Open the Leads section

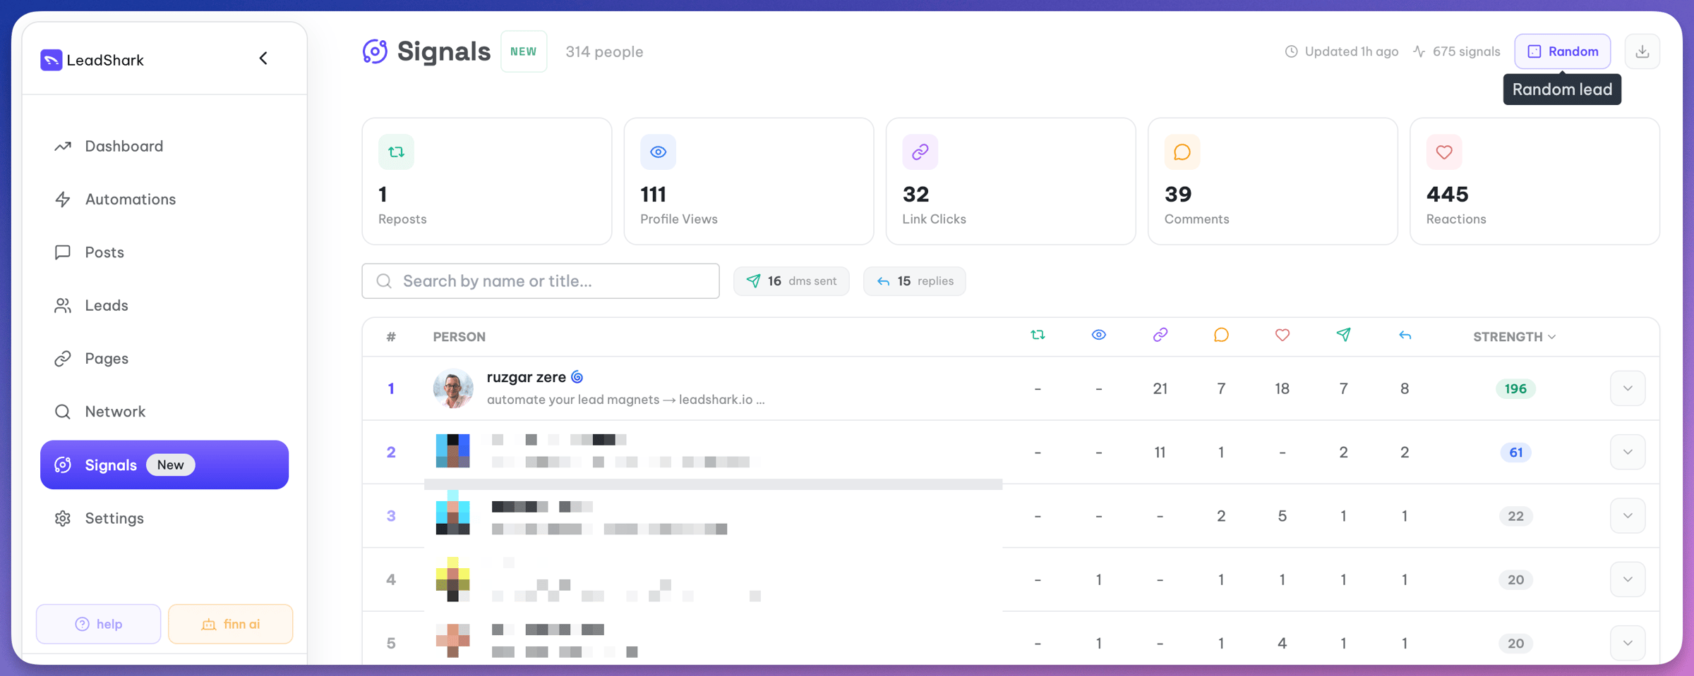pyautogui.click(x=107, y=305)
